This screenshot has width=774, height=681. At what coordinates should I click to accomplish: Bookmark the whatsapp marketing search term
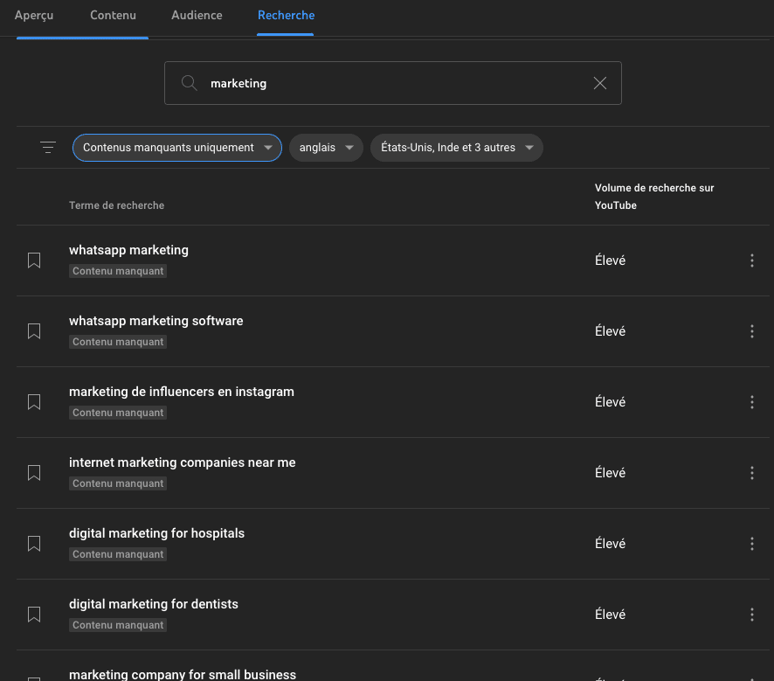point(34,261)
